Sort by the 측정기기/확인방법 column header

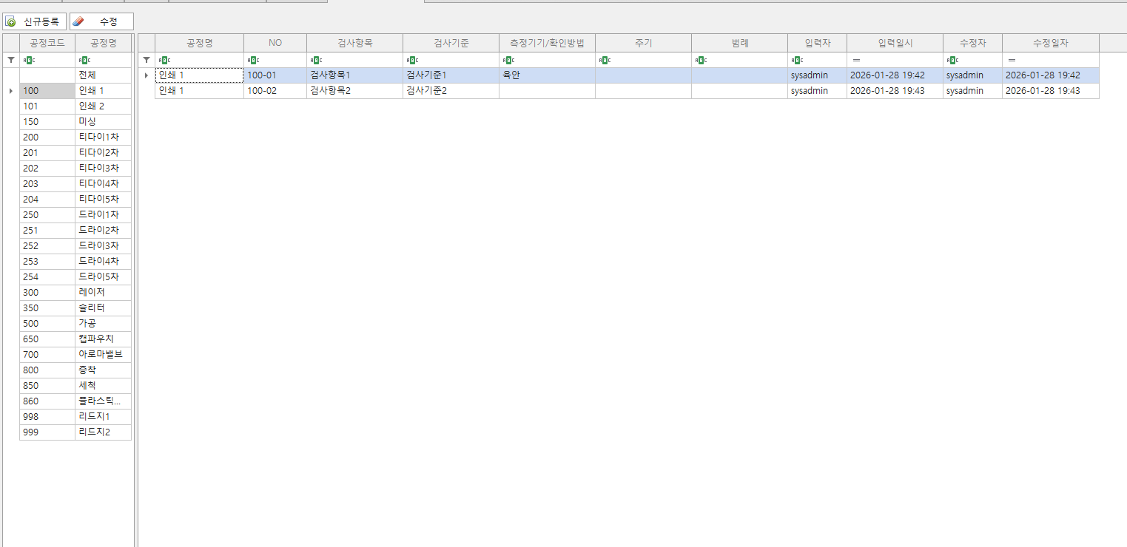pyautogui.click(x=547, y=43)
